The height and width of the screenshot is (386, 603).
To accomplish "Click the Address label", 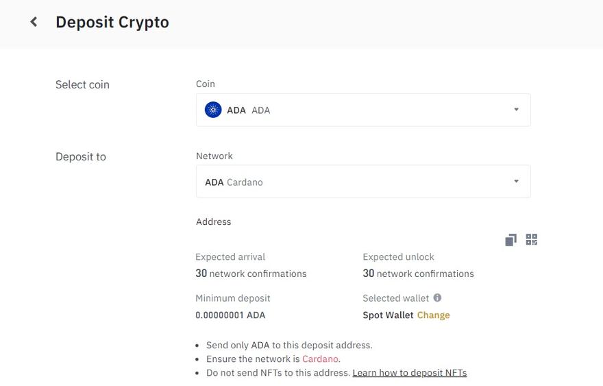I will coord(213,221).
